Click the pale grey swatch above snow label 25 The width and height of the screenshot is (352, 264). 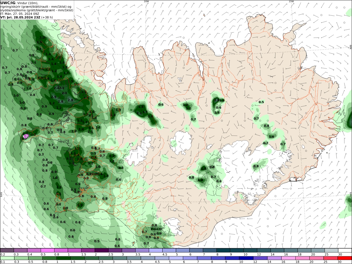[x=332, y=251]
